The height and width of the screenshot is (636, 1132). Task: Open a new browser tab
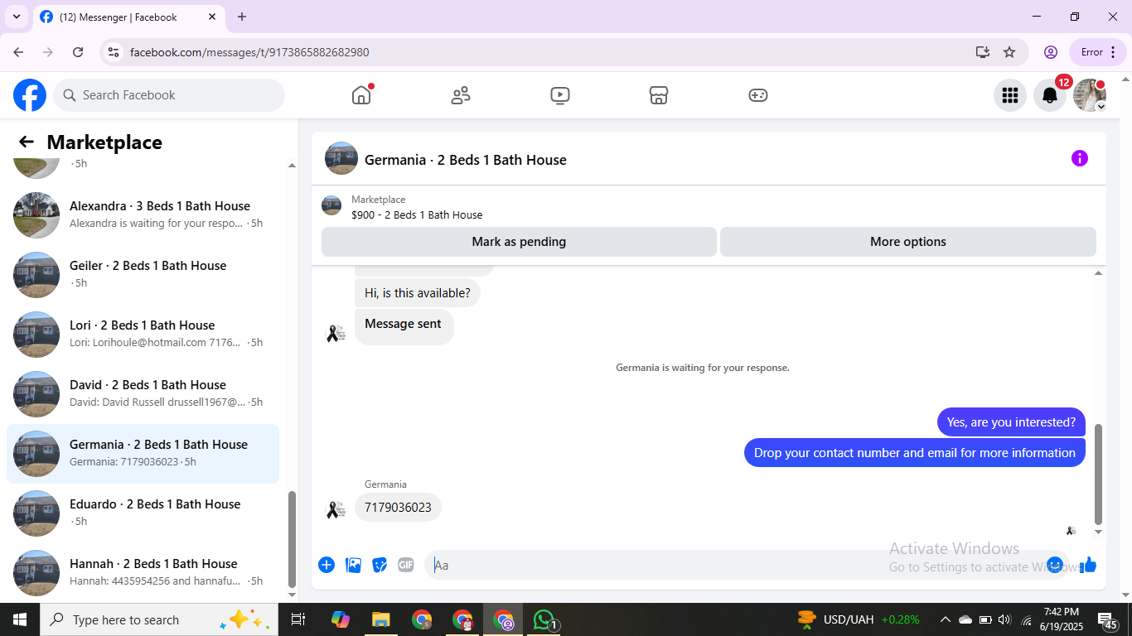point(242,17)
